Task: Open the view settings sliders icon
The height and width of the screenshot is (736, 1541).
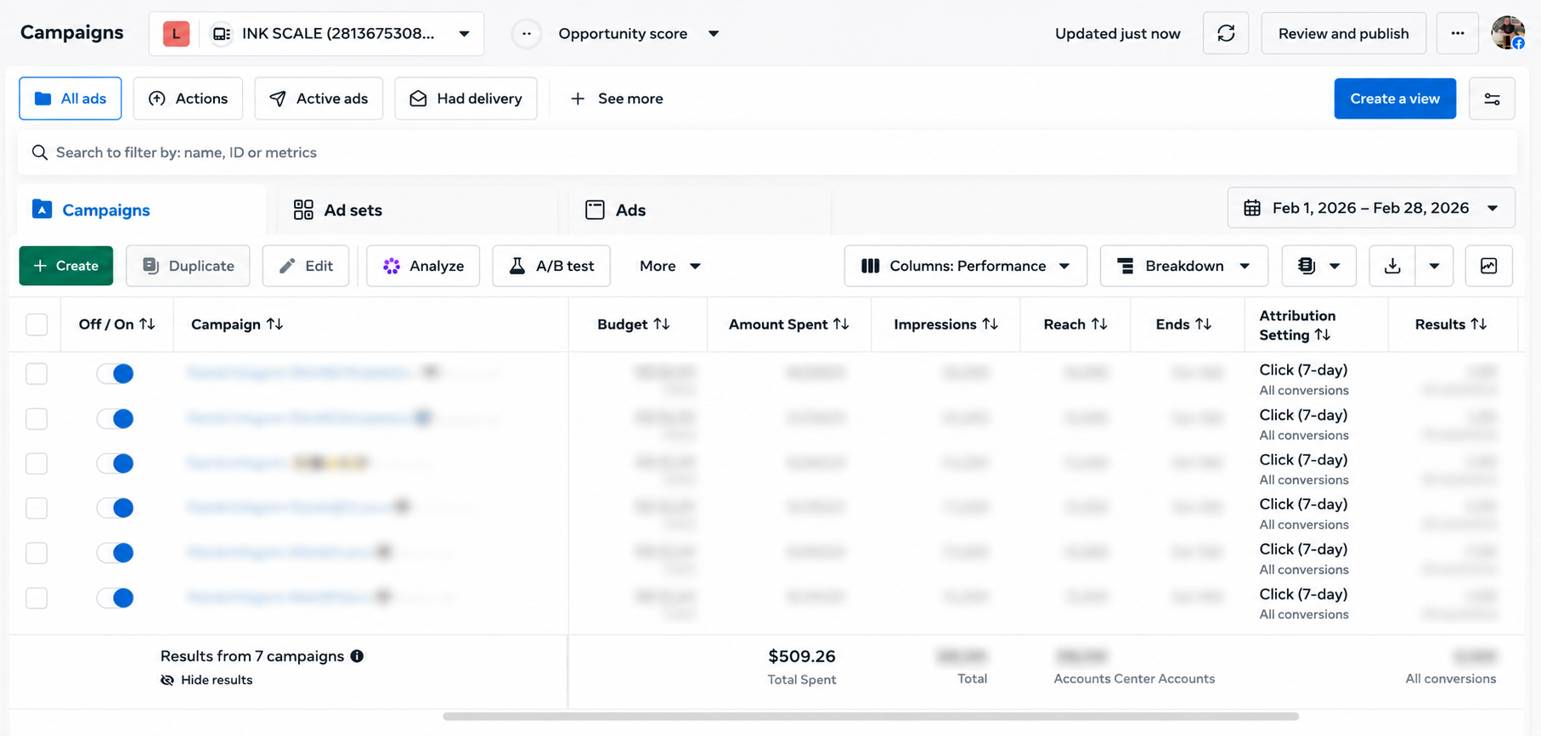Action: (x=1492, y=98)
